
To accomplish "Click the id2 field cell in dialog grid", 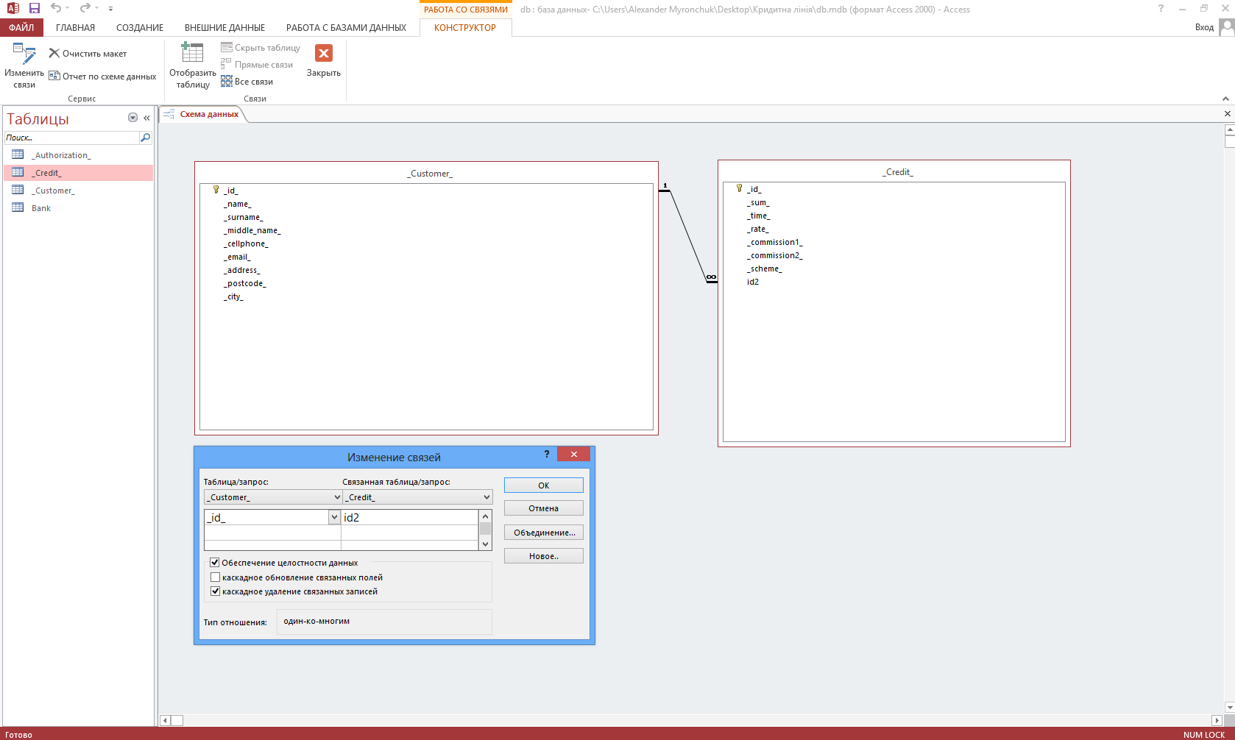I will [x=408, y=518].
